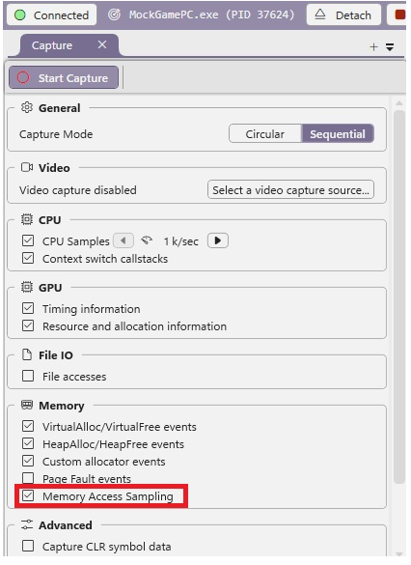
Task: Click the File IO section document icon
Action: [x=27, y=354]
